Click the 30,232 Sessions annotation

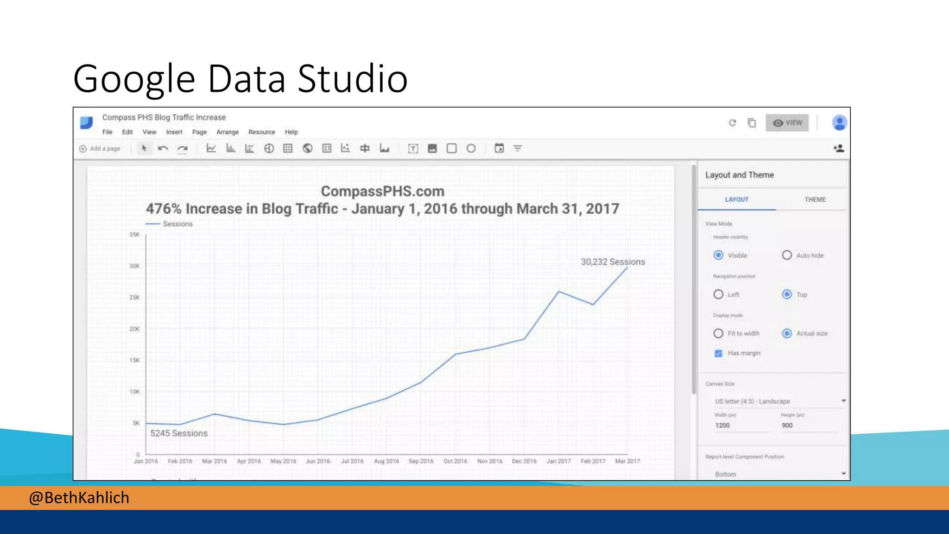pos(613,262)
